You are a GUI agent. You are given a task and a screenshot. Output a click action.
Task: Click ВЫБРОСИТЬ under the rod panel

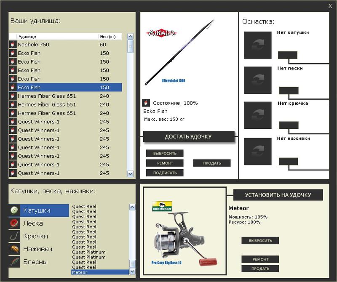pos(165,153)
